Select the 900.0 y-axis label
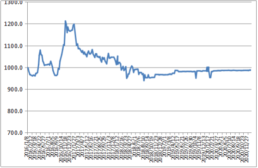 click(15, 90)
